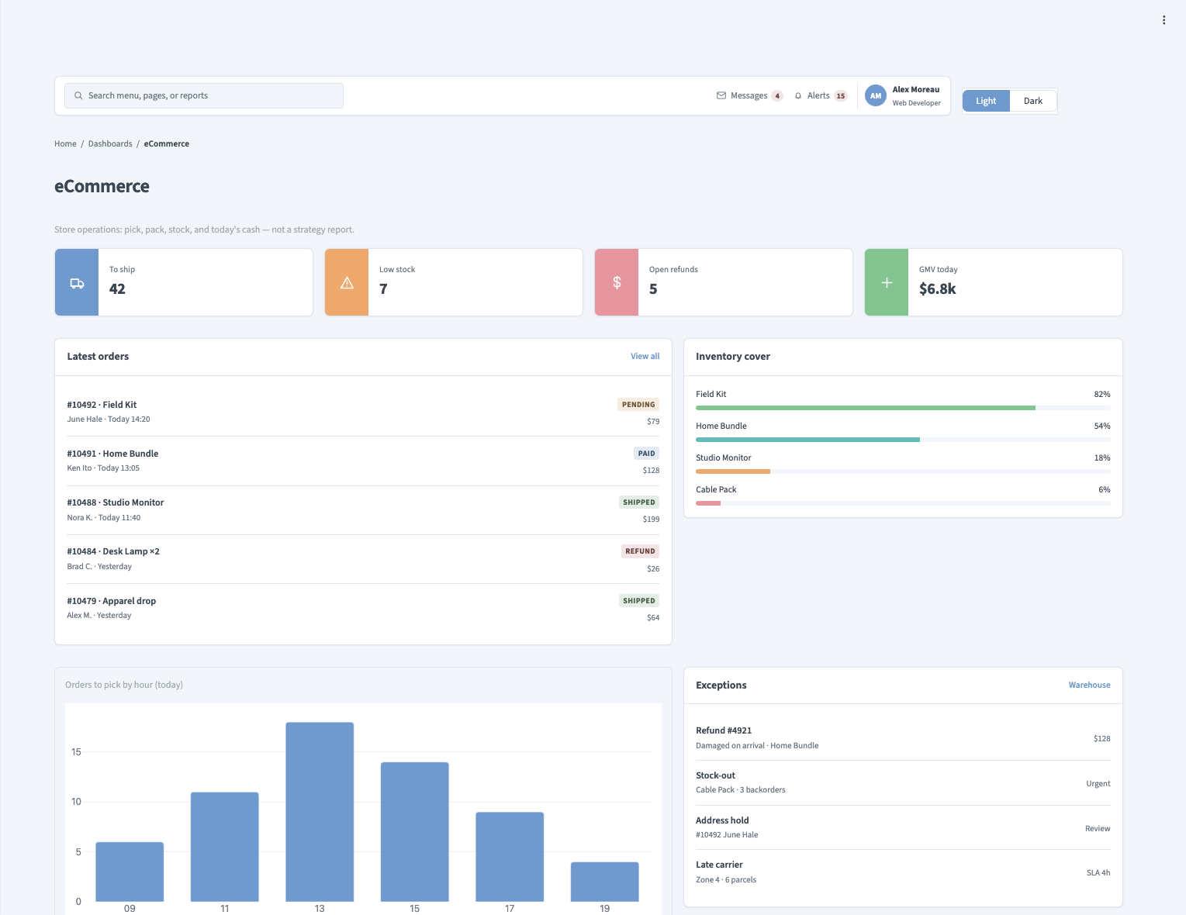This screenshot has width=1186, height=915.
Task: Click the Field Kit inventory progress bar
Action: click(903, 408)
